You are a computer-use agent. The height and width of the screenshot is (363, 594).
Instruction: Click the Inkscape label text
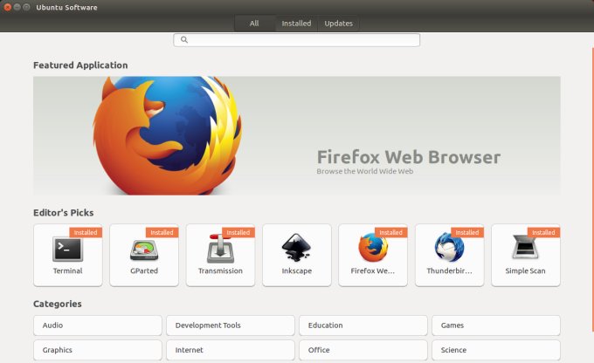point(297,271)
